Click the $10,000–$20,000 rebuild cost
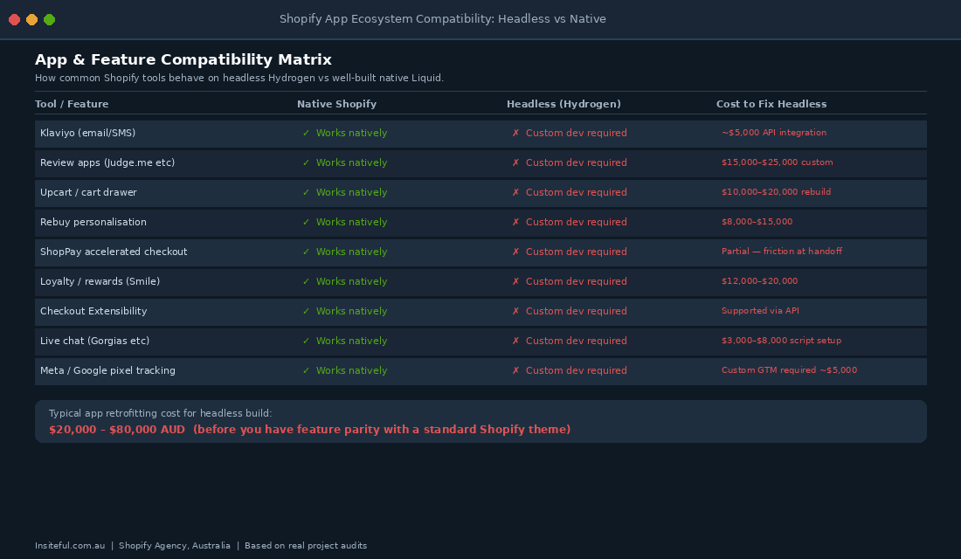Image resolution: width=961 pixels, height=559 pixels. coord(776,192)
